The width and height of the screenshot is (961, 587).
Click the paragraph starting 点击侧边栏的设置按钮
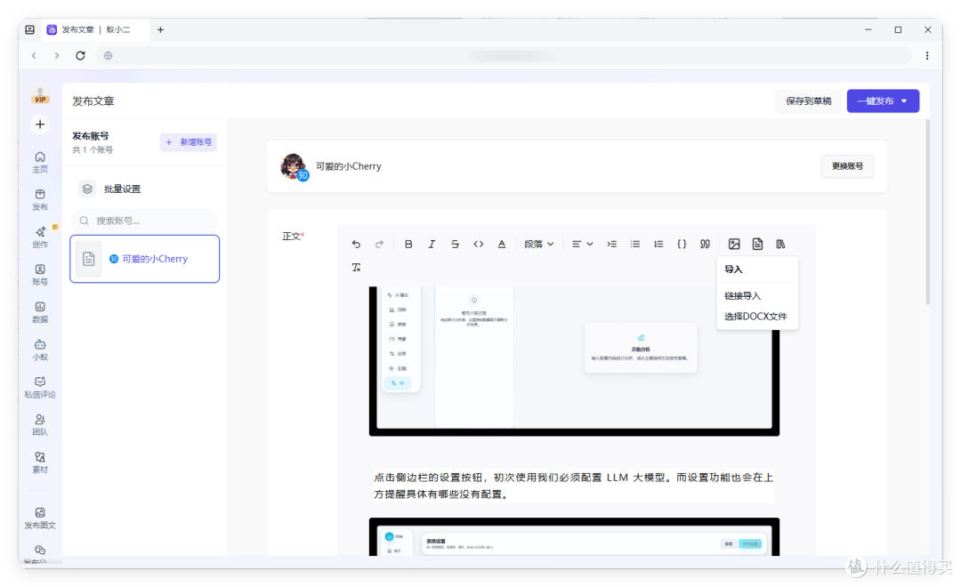(574, 486)
